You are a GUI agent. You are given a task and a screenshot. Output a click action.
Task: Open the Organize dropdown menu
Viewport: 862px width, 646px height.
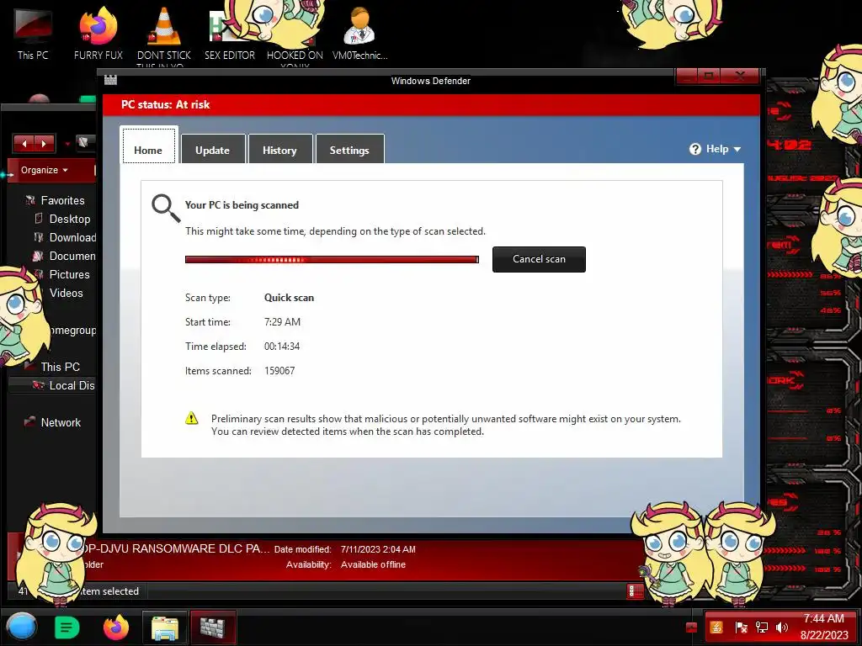[45, 170]
